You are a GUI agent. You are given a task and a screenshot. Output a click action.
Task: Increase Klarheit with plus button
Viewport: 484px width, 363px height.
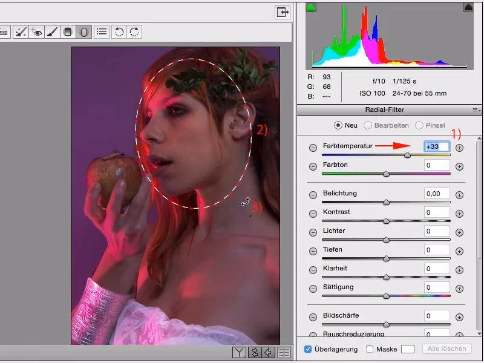[x=459, y=270]
